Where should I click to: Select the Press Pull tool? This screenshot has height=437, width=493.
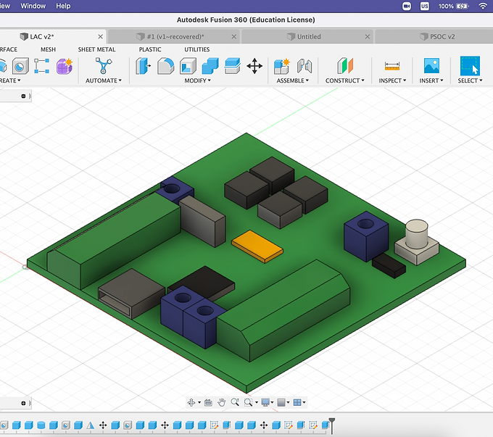(143, 66)
